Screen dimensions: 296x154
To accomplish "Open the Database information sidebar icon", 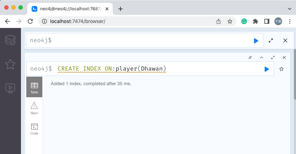I will click(x=10, y=40).
